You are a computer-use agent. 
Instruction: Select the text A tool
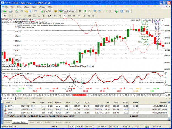(x=39, y=16)
